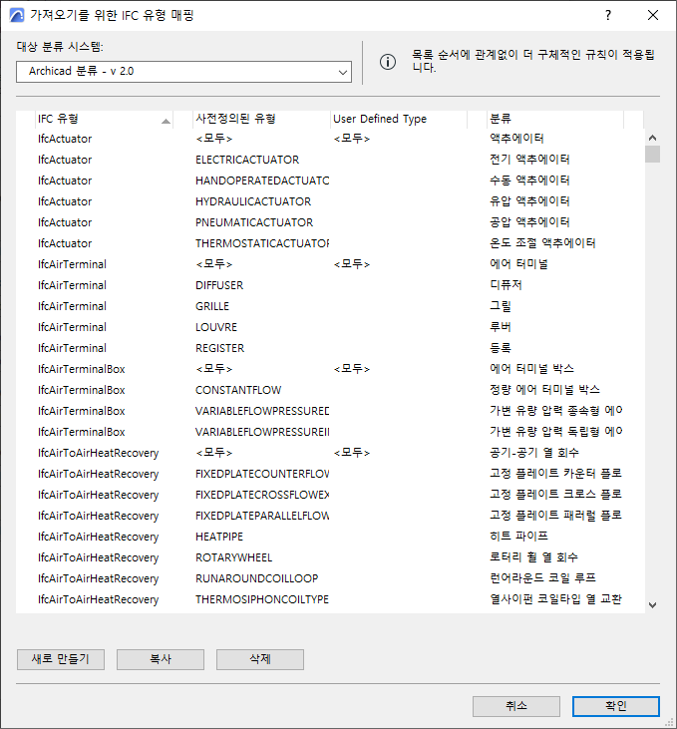This screenshot has width=677, height=729.
Task: Select classification 런어라운드 코일 루프
Action: 542,577
